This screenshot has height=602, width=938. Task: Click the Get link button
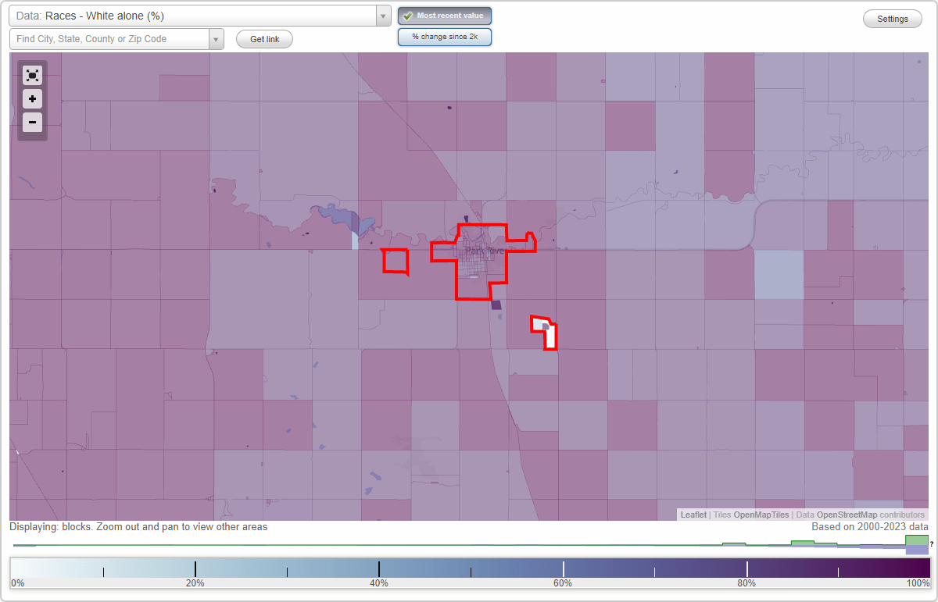pyautogui.click(x=264, y=39)
